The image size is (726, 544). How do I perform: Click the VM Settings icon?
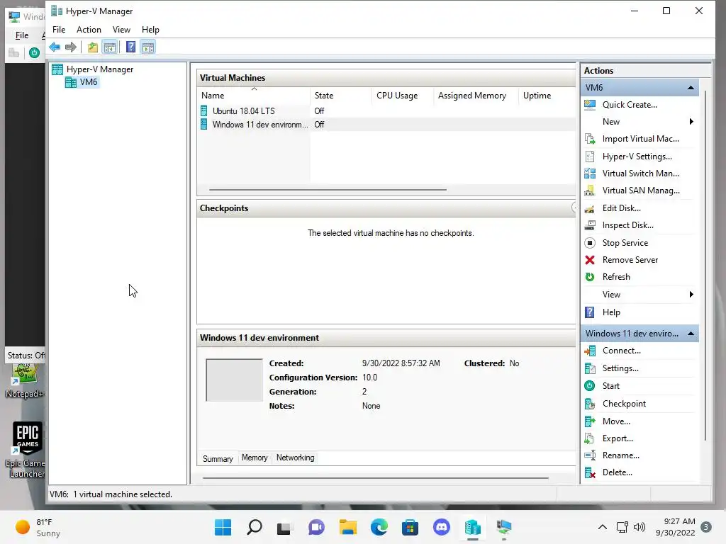click(590, 368)
